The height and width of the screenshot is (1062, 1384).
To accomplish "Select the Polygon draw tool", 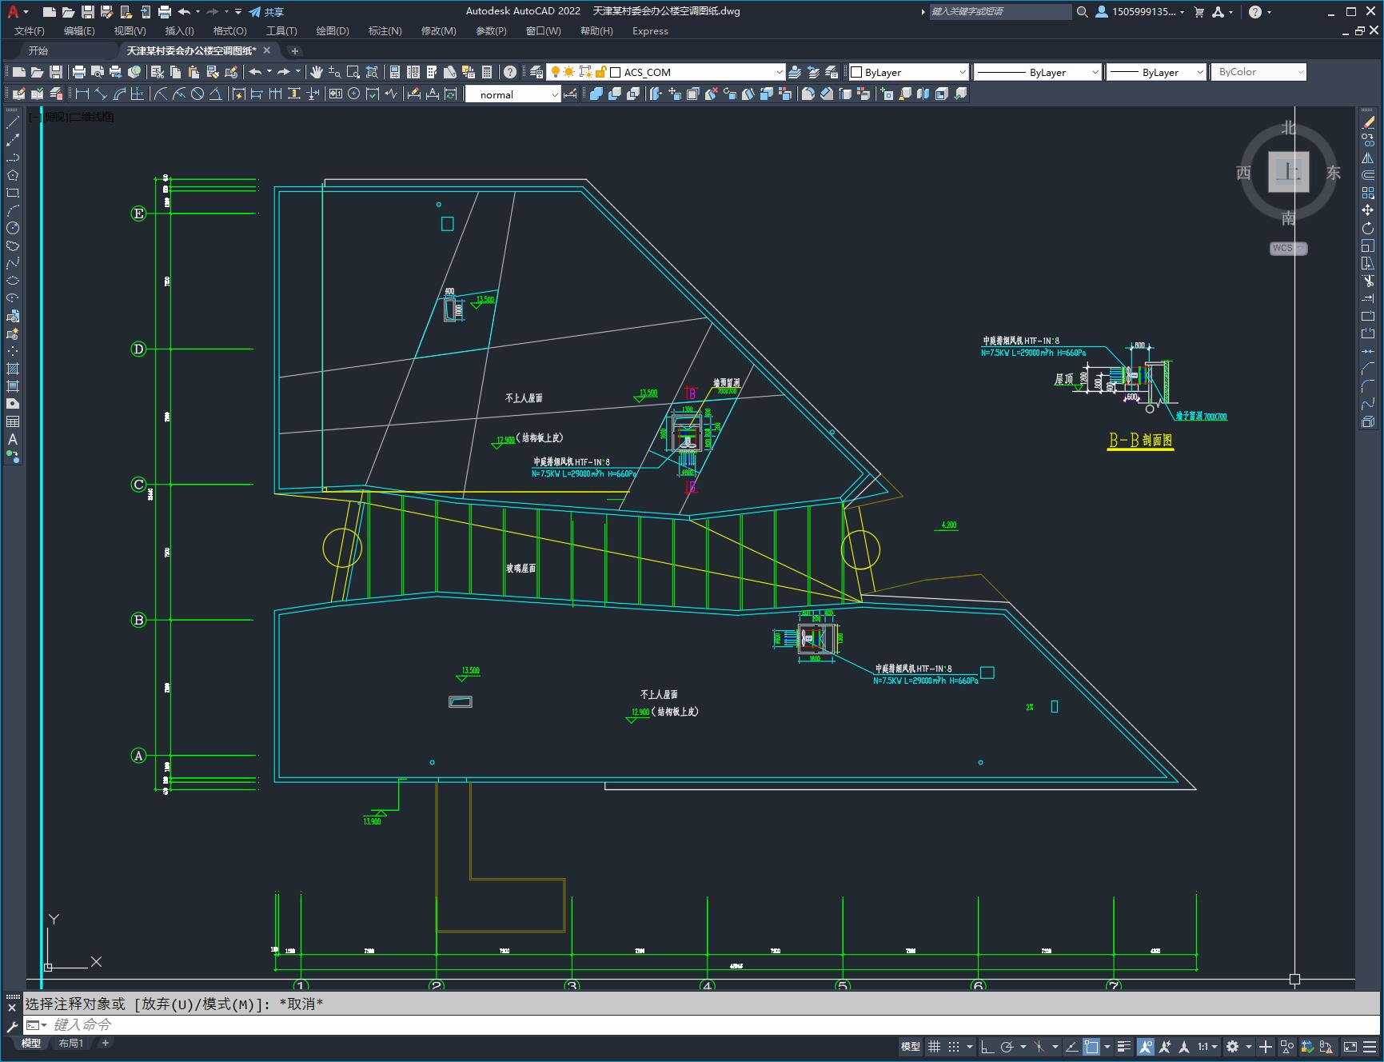I will coord(13,175).
